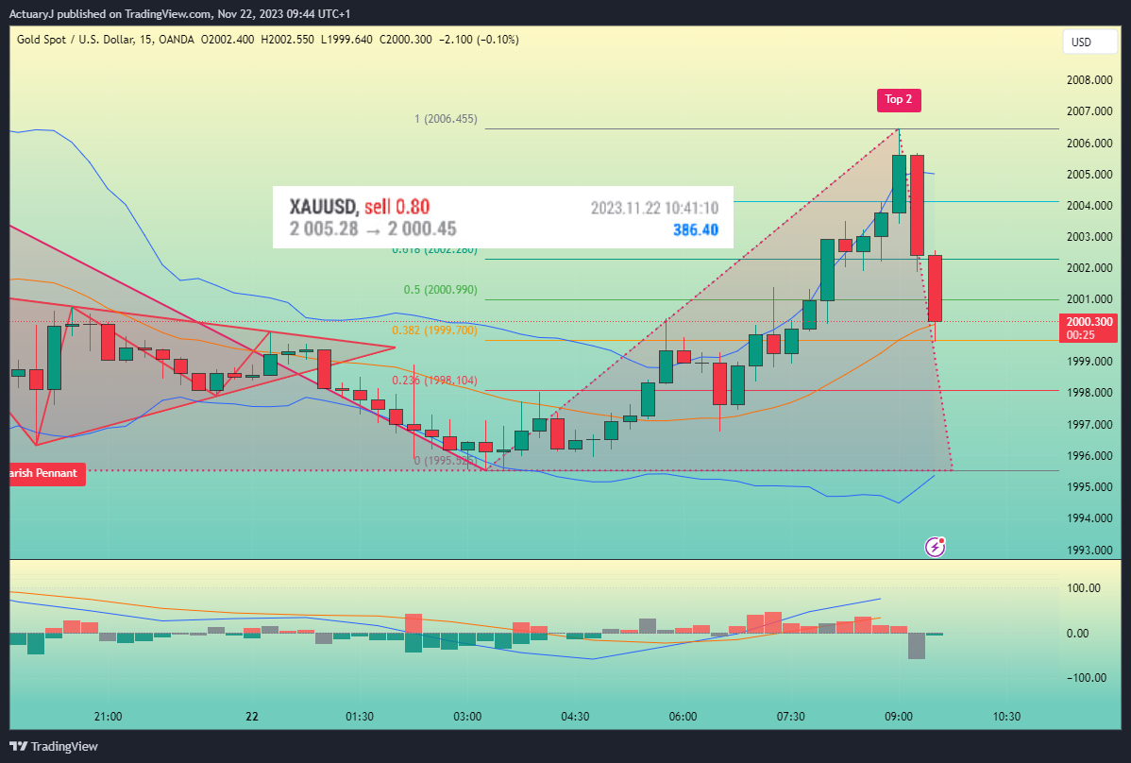Select the Fibonacci level 1 (2006.455) label
This screenshot has width=1131, height=763.
point(446,119)
